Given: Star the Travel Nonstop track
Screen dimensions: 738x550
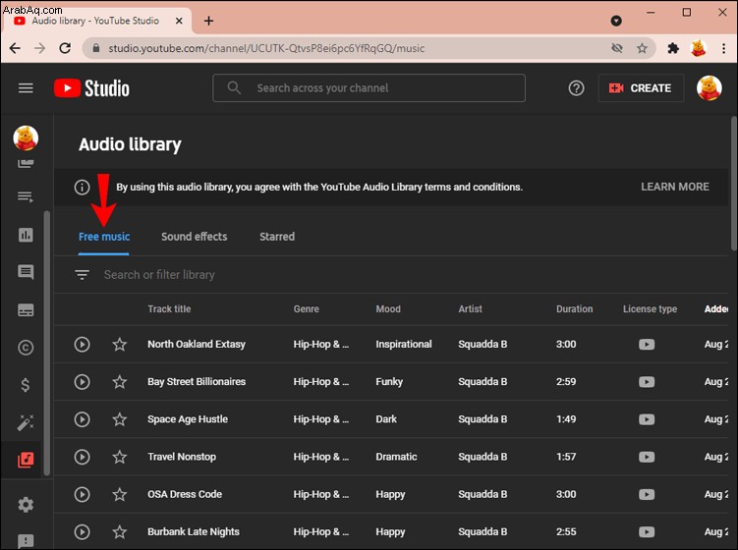Looking at the screenshot, I should (120, 457).
